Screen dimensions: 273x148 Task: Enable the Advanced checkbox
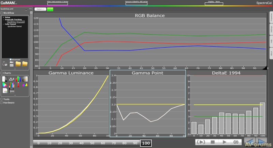11,59
